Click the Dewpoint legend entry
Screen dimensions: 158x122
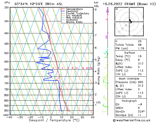(x=70, y=11)
